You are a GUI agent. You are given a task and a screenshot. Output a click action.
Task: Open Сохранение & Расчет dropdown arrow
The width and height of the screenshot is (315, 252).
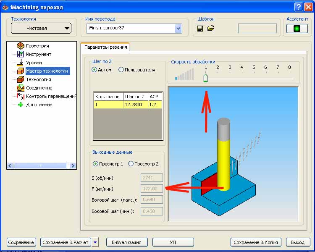click(95, 242)
